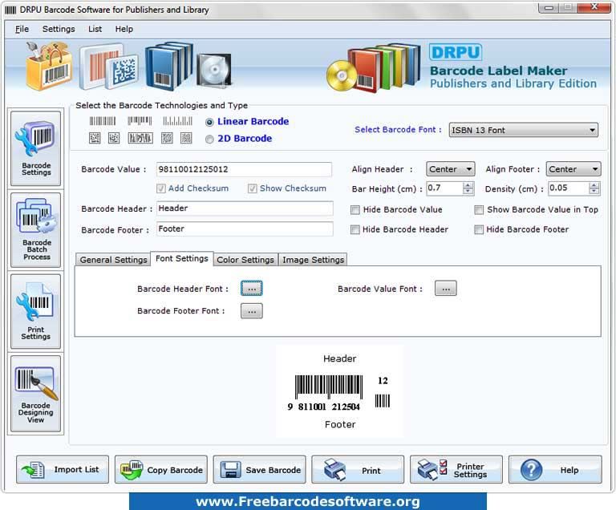Open Barcode Batch Process panel
Screen dimensions: 616x510
pyautogui.click(x=36, y=229)
